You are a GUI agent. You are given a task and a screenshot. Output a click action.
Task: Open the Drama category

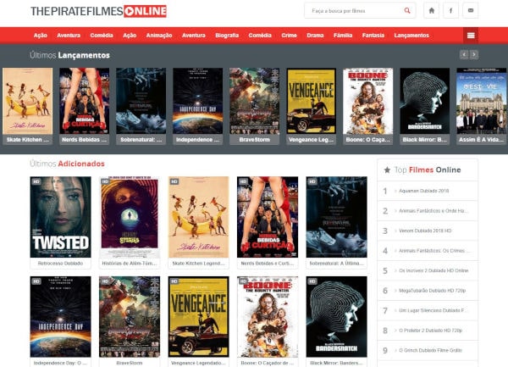(x=315, y=36)
